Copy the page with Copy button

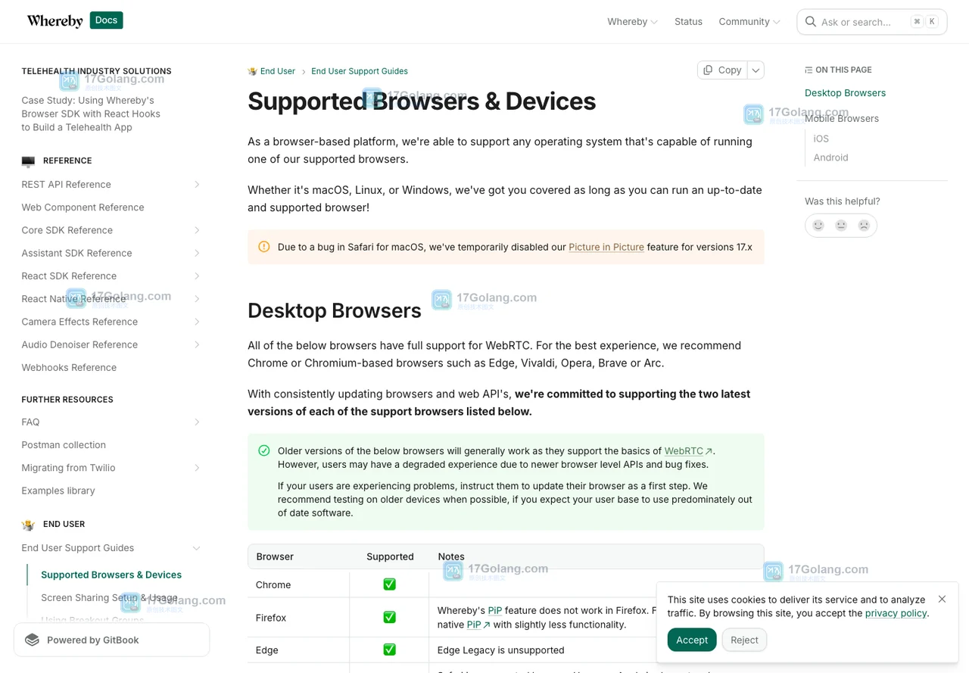pyautogui.click(x=722, y=70)
